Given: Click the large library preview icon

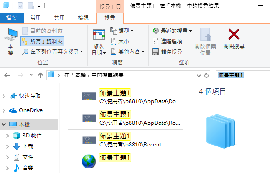Looking at the screenshot, I should 220,131.
